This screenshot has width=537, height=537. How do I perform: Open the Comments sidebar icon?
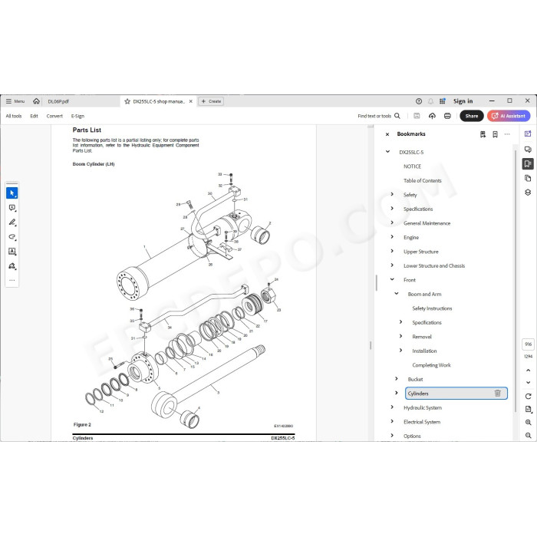click(x=528, y=150)
